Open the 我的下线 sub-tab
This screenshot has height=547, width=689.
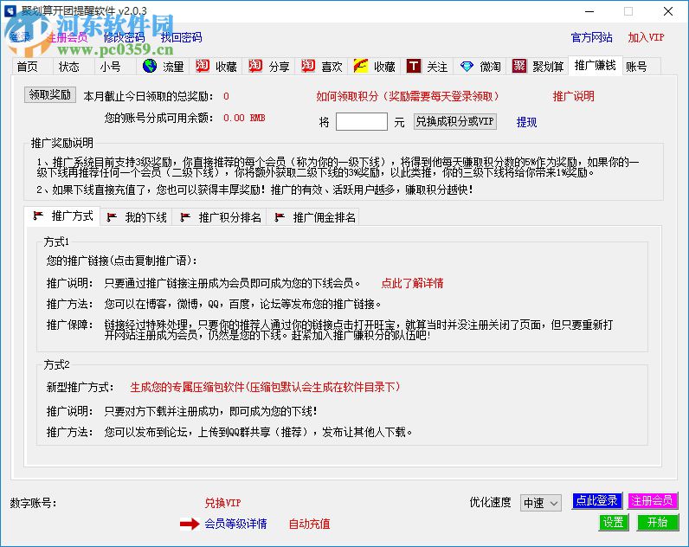tap(137, 217)
